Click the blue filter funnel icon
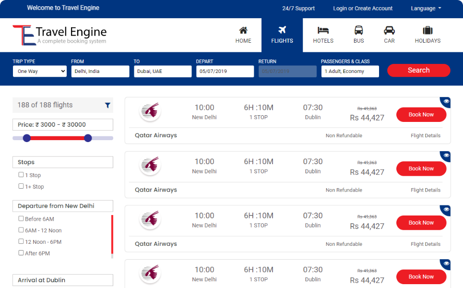463x288 pixels. point(107,105)
